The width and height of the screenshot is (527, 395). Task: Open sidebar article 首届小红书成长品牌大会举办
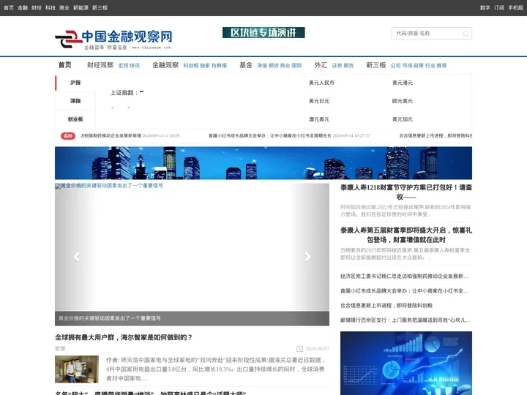[404, 291]
